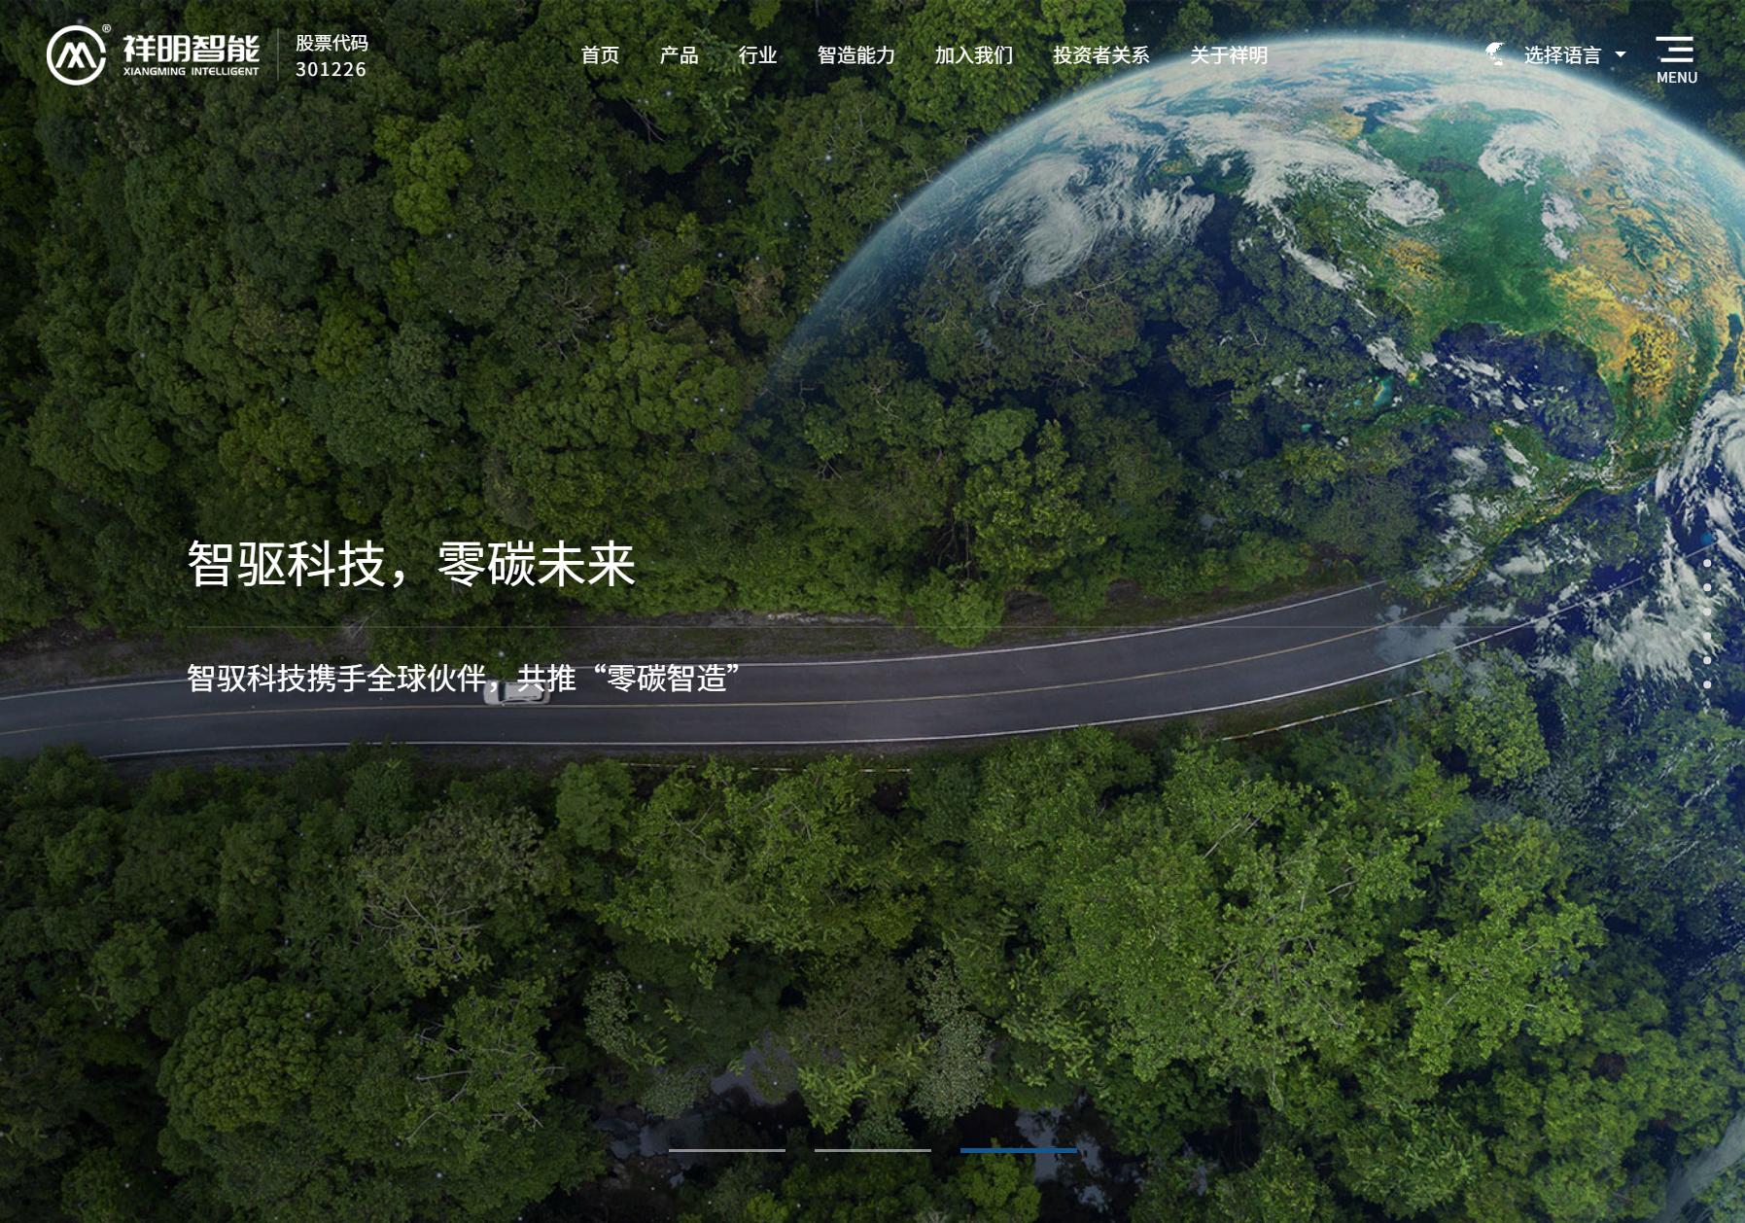Jump to last white side navigation dot
Image resolution: width=1745 pixels, height=1223 pixels.
tap(1707, 684)
